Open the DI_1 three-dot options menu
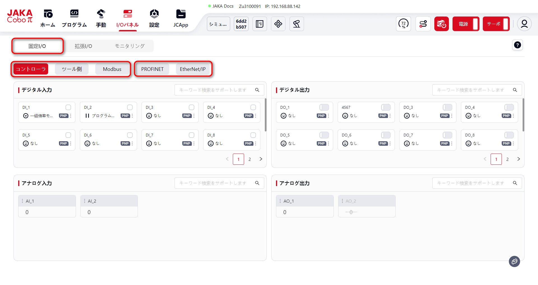The height and width of the screenshot is (285, 538). click(71, 116)
